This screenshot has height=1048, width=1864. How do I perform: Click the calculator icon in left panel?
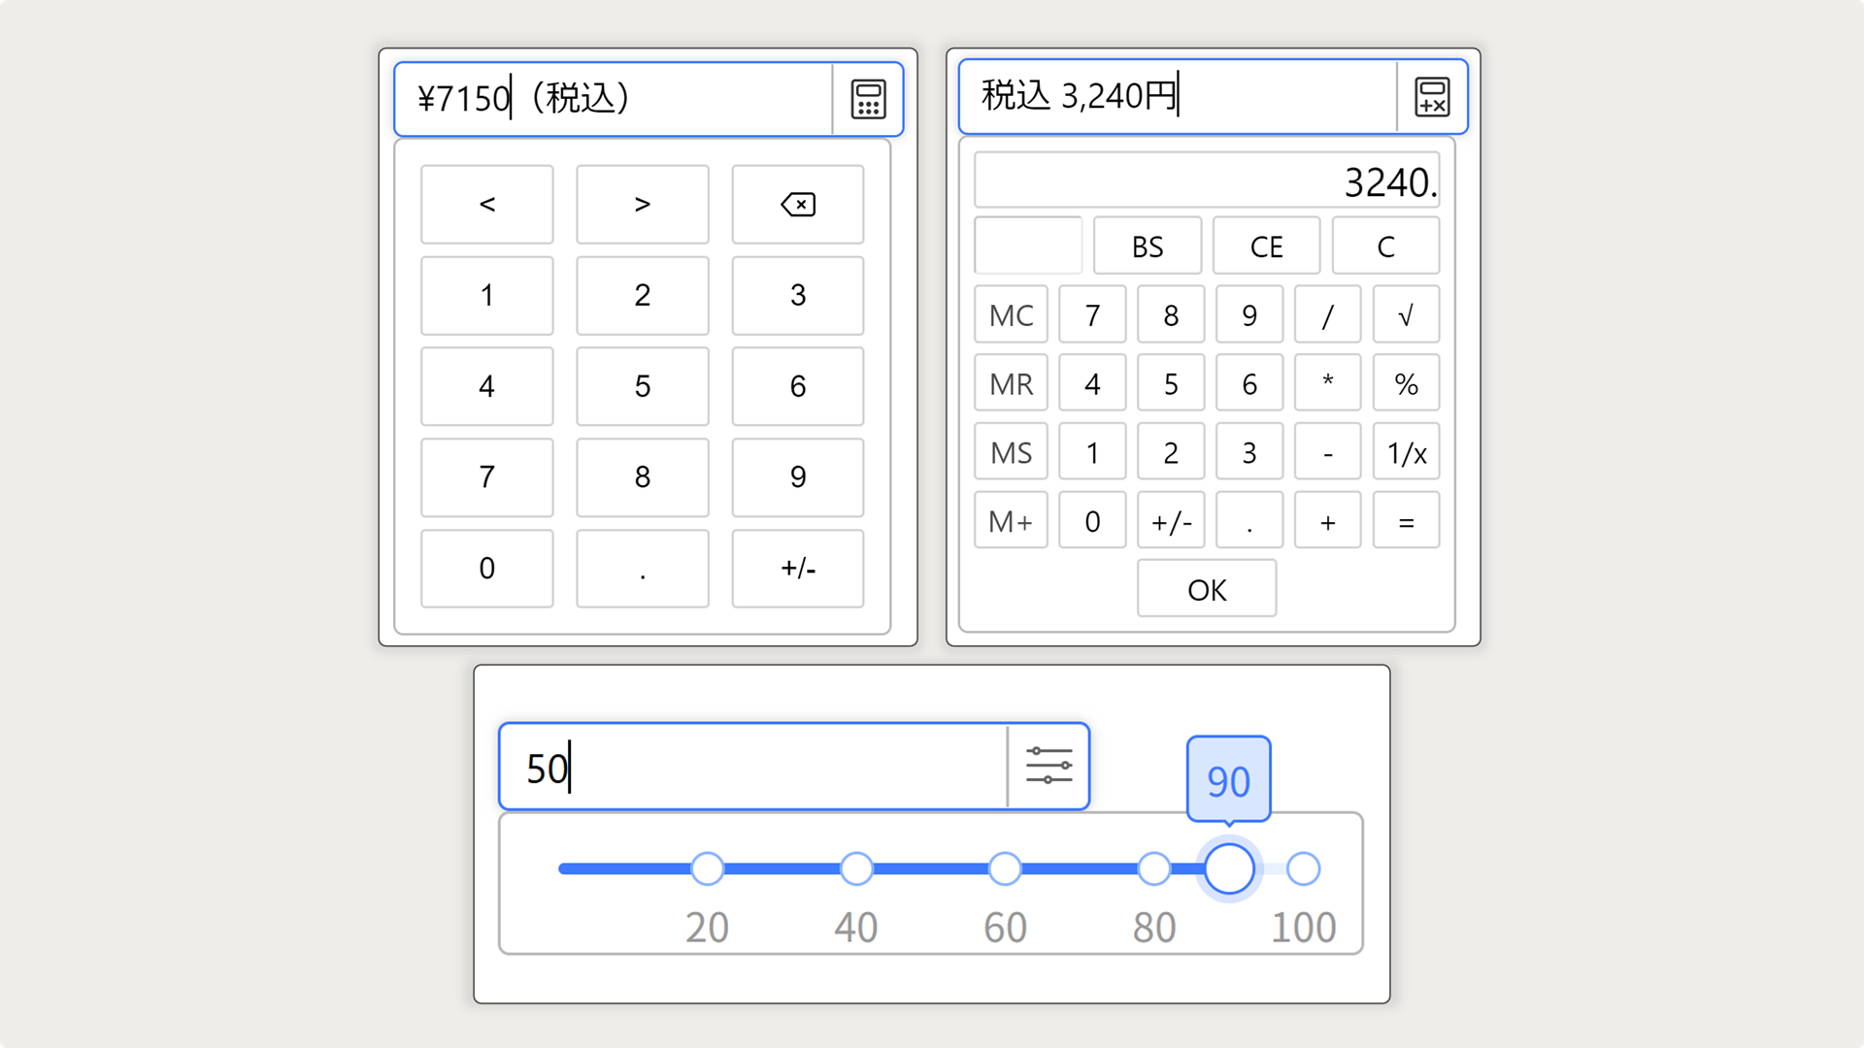(x=865, y=97)
